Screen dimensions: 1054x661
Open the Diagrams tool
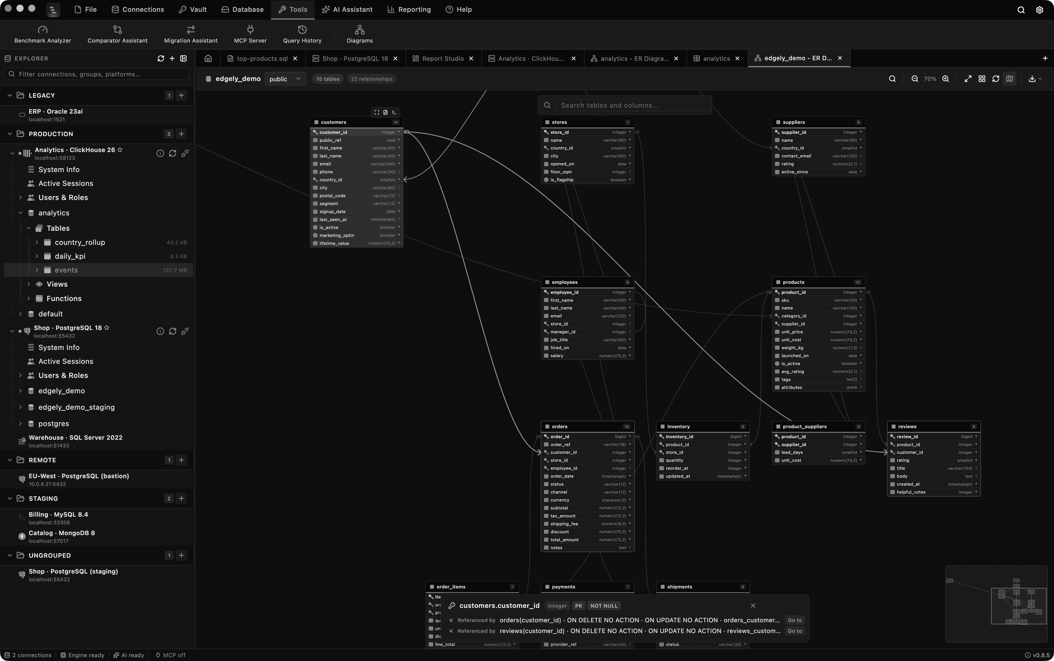click(x=359, y=35)
